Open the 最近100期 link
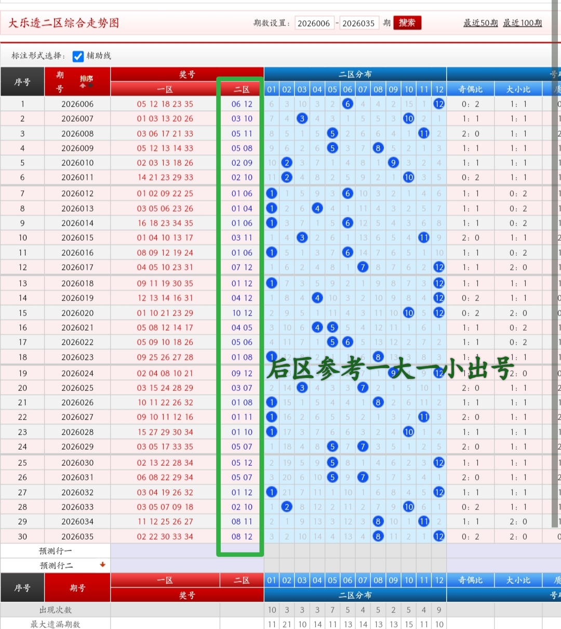561x629 pixels. pos(523,23)
